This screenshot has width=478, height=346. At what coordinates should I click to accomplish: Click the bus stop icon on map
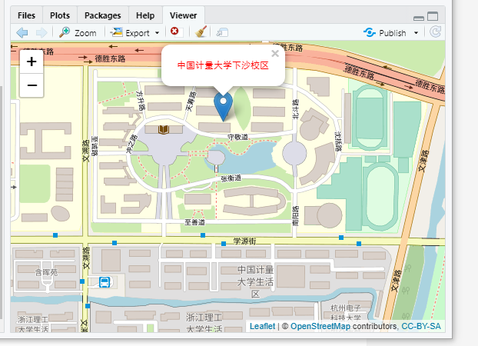pos(105,282)
